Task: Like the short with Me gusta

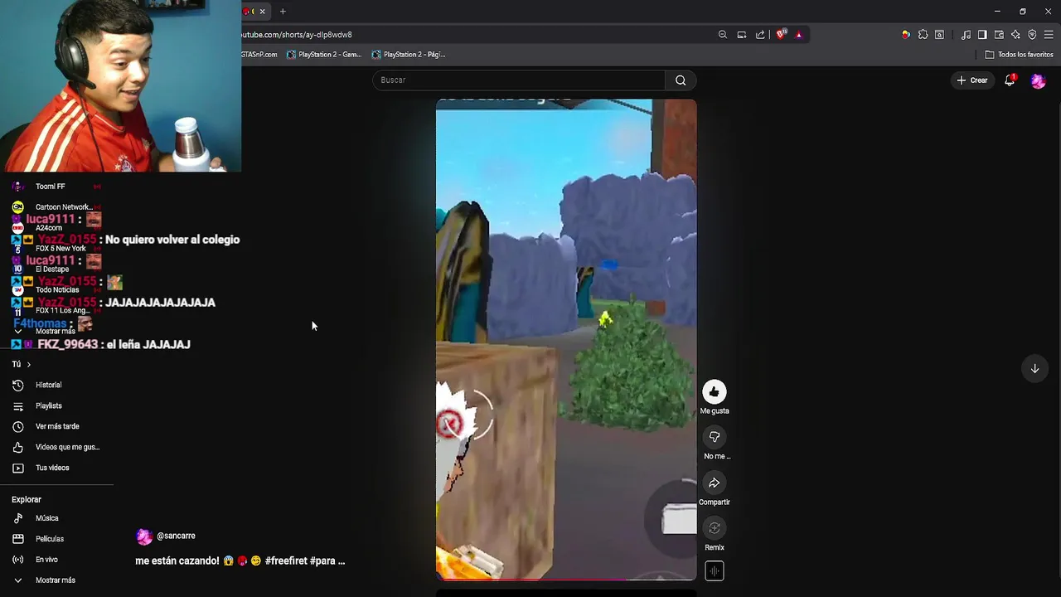Action: 714,391
